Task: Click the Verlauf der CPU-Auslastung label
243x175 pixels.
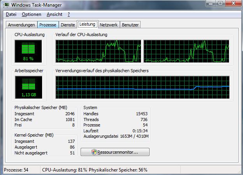Action: (81, 35)
